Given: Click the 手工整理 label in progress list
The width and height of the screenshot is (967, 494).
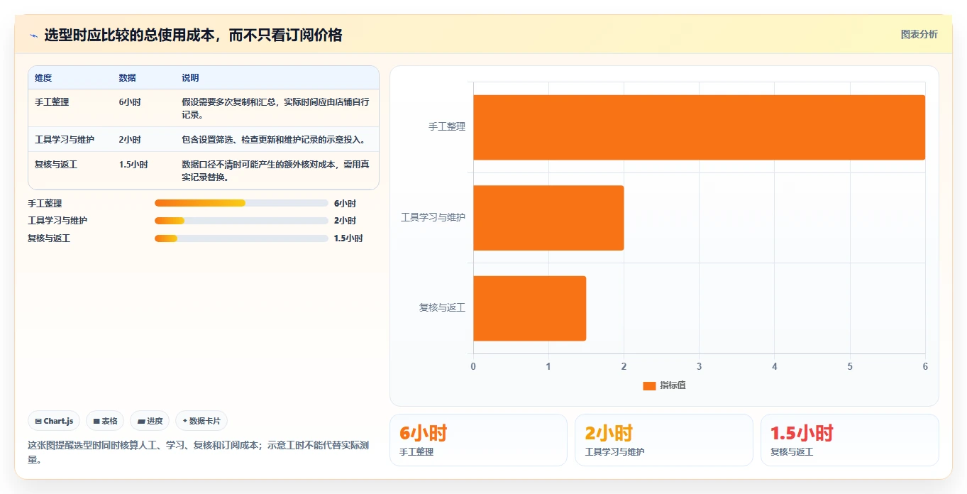Looking at the screenshot, I should [x=45, y=204].
